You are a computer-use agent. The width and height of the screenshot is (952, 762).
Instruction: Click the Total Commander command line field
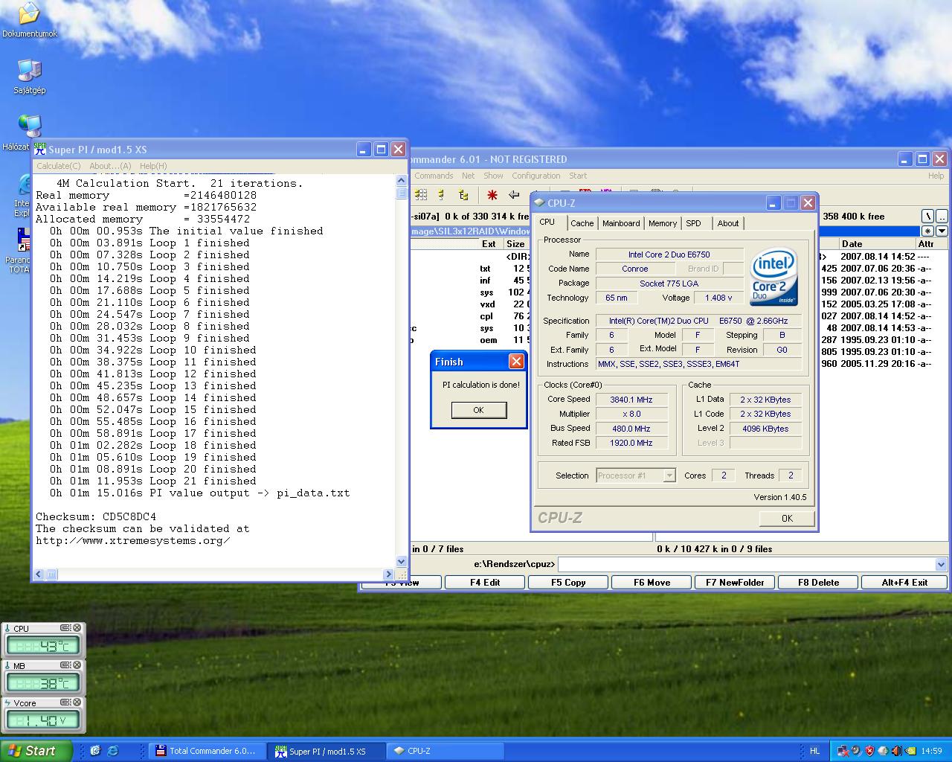pyautogui.click(x=746, y=565)
